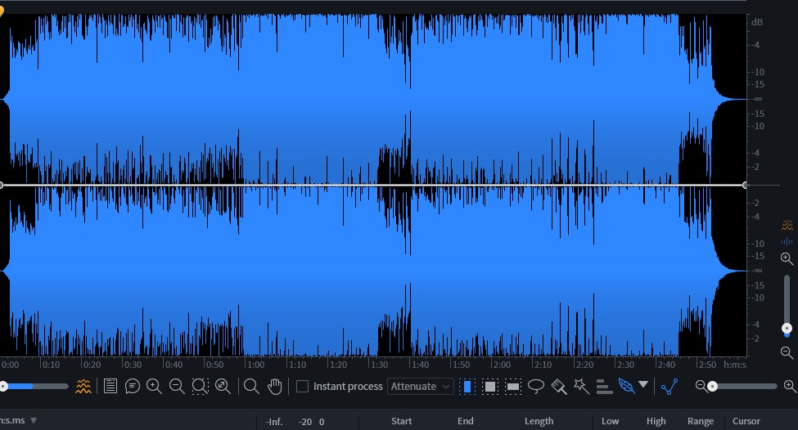The width and height of the screenshot is (798, 430).
Task: Select the Harmonic selection tool
Action: point(604,387)
